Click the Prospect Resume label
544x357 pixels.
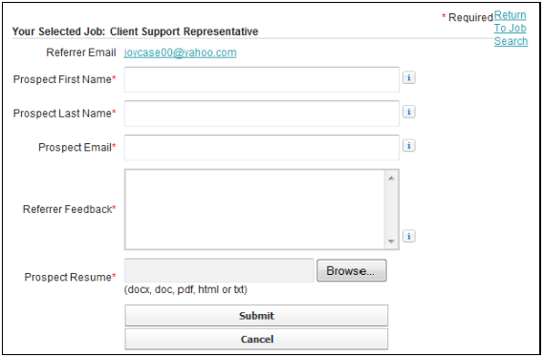(70, 277)
